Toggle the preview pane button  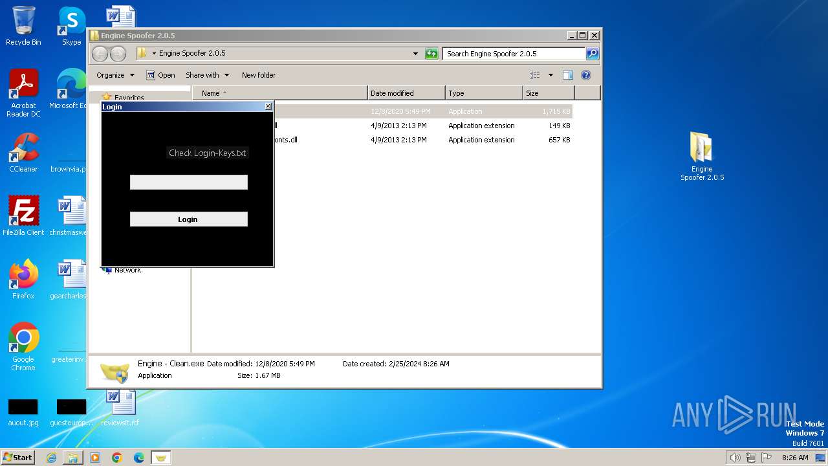pyautogui.click(x=568, y=75)
